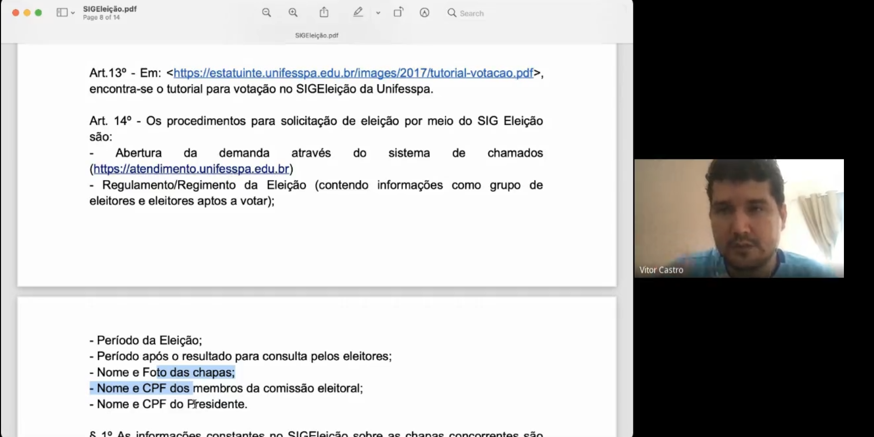Screen dimensions: 874x437
Task: Click the SIGEleição.pdf tab title
Action: (317, 36)
